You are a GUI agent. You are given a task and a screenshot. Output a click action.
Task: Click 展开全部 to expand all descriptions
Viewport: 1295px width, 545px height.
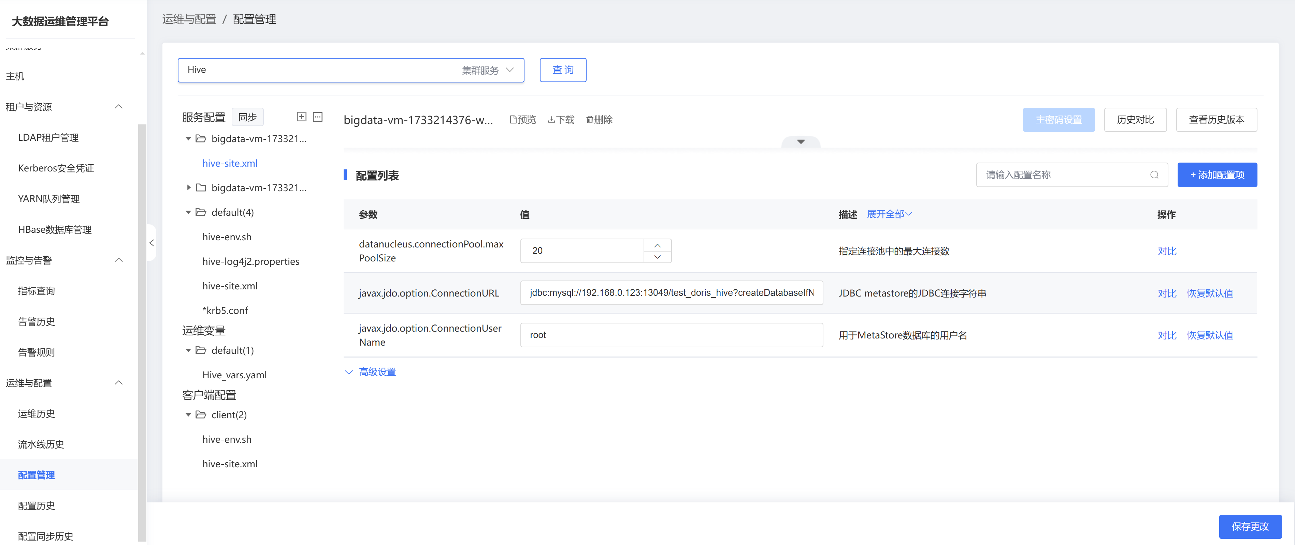[889, 214]
